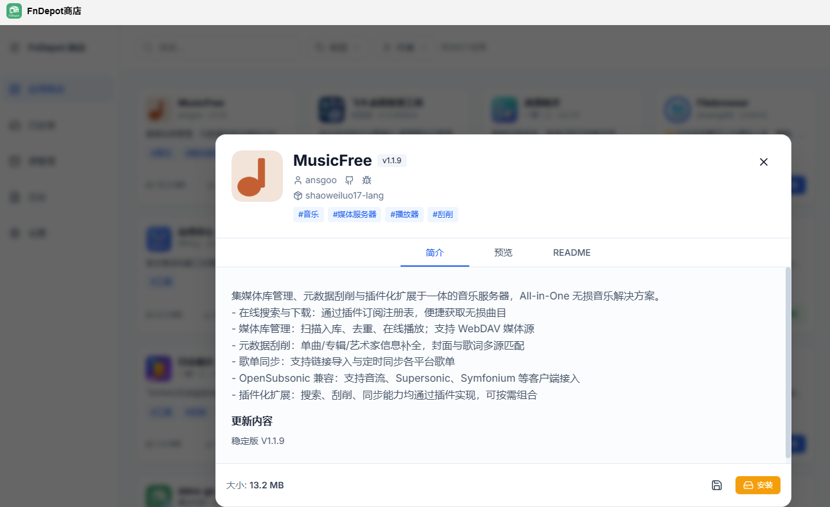The image size is (830, 507).
Task: Switch to the 预览 tab
Action: coord(503,253)
